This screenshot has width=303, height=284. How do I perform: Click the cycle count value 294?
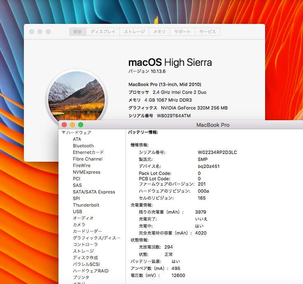click(168, 247)
